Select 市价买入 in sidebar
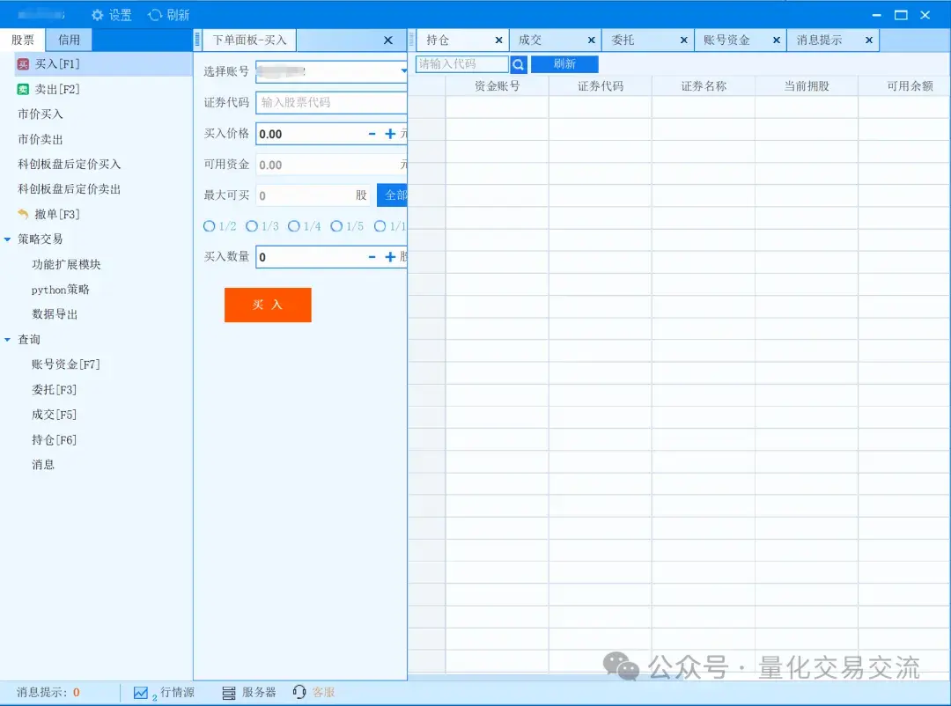Image resolution: width=951 pixels, height=706 pixels. (41, 114)
